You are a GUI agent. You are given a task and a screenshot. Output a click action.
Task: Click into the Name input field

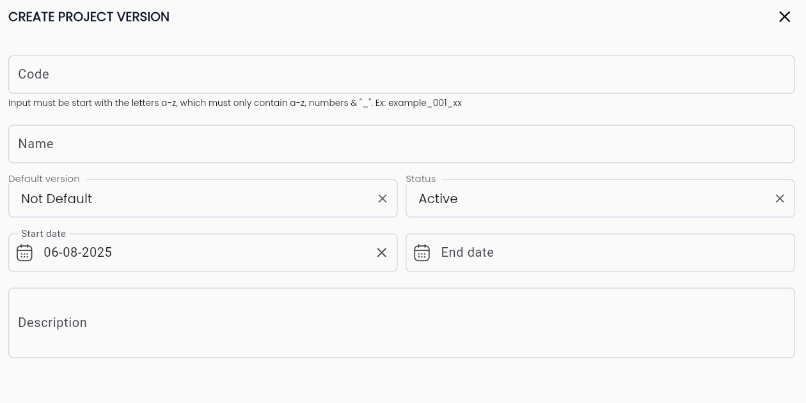(x=401, y=144)
